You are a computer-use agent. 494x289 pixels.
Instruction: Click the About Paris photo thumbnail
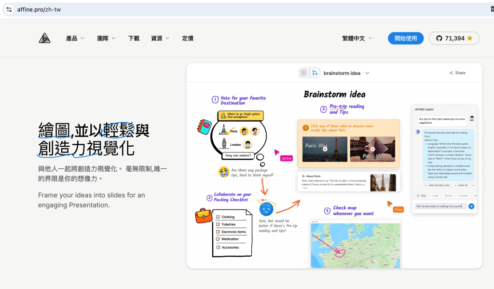tap(383, 182)
